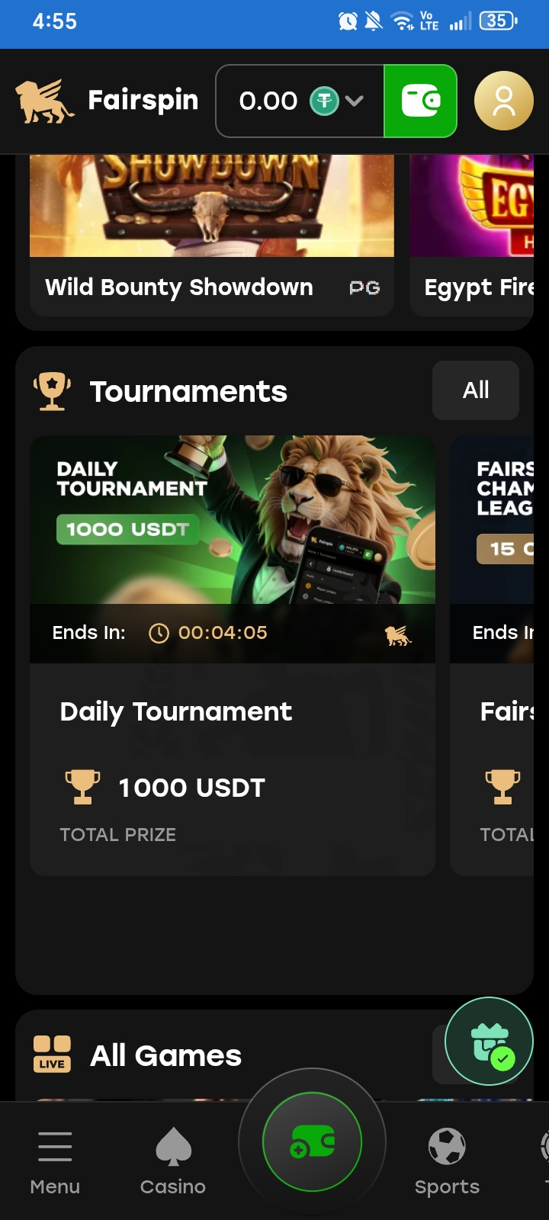Open the green wallet deposit icon
This screenshot has height=1220, width=549.
coord(420,101)
